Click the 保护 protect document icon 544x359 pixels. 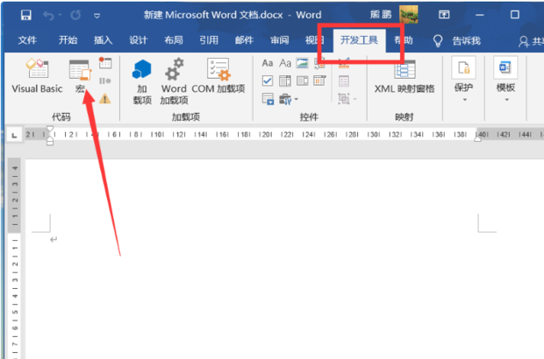(463, 67)
